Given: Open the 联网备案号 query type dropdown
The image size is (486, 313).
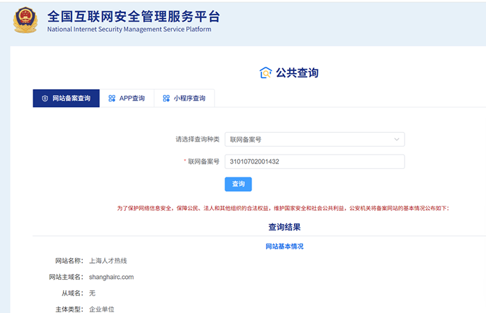Looking at the screenshot, I should point(314,139).
